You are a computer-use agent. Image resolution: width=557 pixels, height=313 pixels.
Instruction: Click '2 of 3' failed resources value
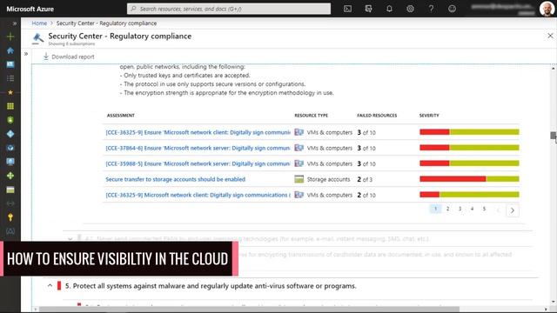(365, 179)
